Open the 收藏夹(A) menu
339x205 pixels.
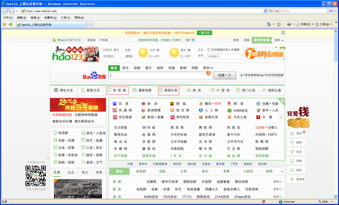click(x=51, y=18)
